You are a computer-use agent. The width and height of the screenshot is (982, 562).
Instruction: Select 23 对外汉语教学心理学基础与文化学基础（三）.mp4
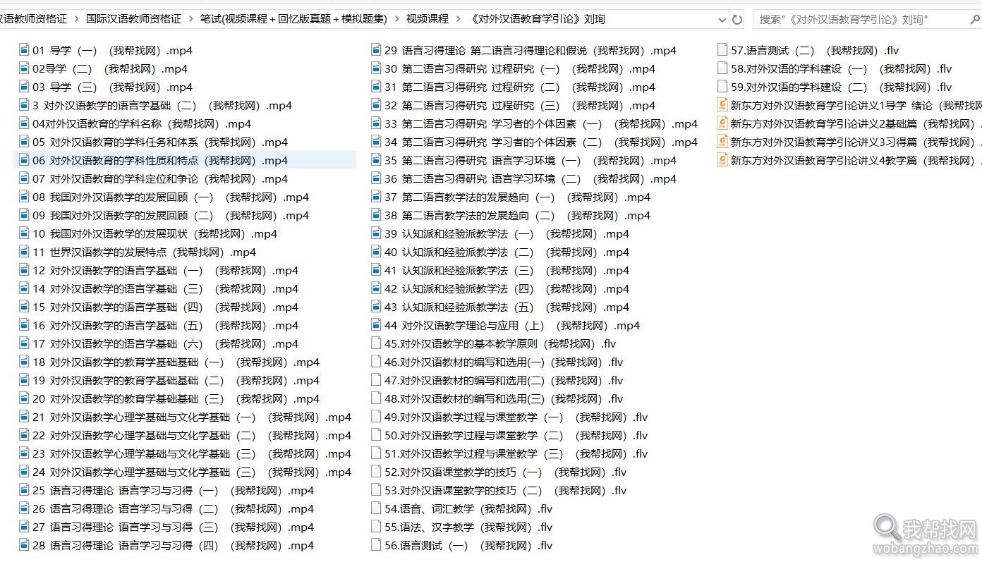[191, 453]
